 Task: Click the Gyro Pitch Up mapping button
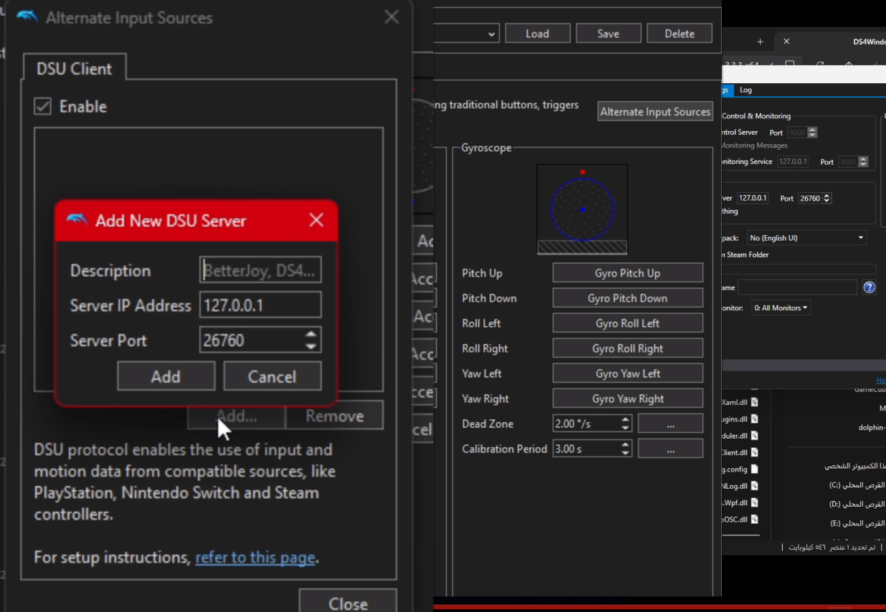tap(627, 273)
